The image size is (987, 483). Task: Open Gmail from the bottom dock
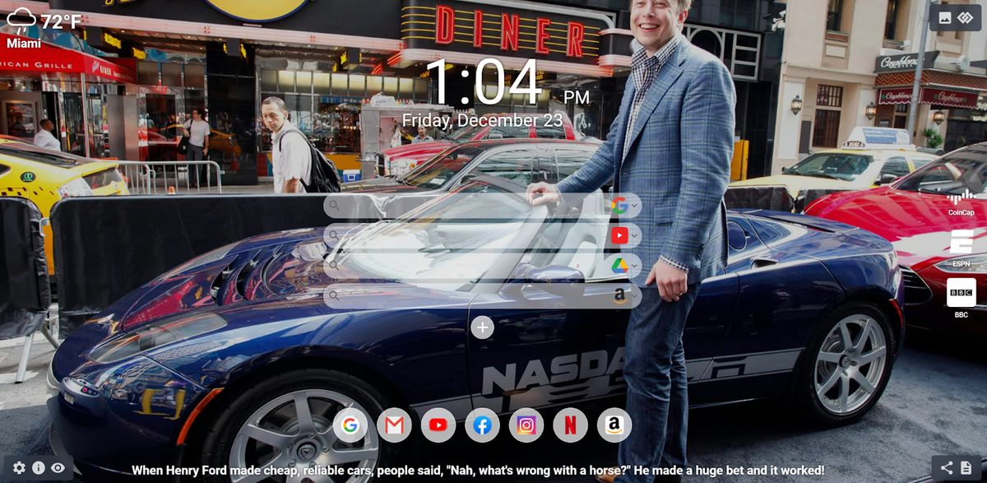pyautogui.click(x=393, y=425)
